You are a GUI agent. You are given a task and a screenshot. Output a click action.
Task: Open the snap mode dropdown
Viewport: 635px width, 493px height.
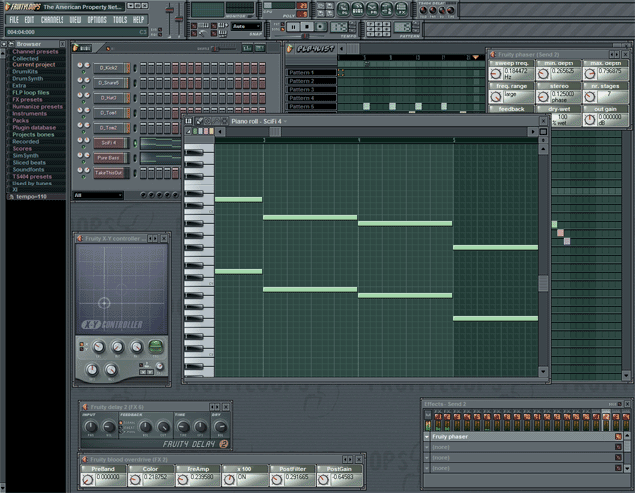pos(246,26)
